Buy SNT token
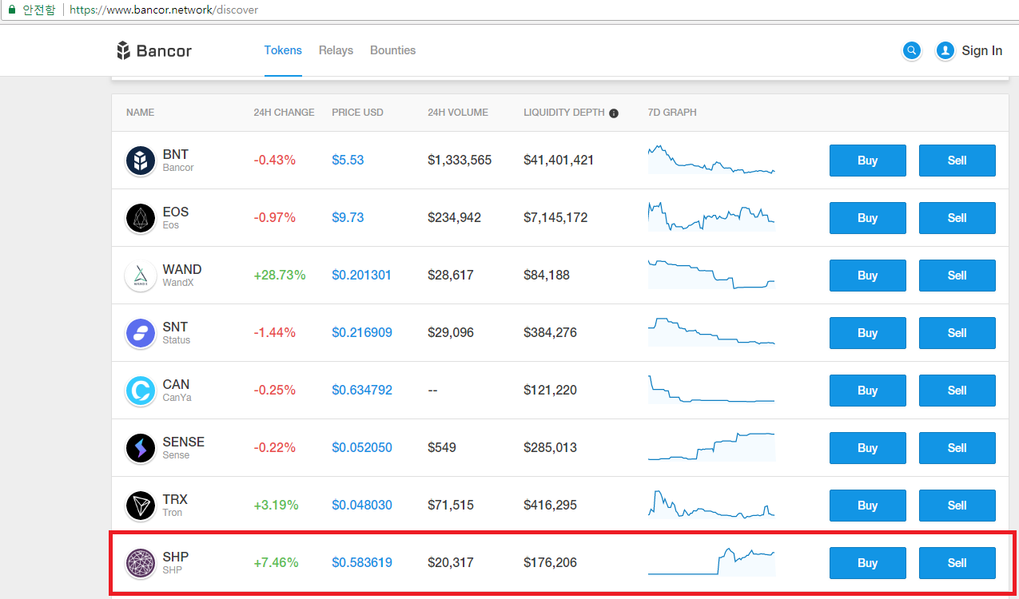The height and width of the screenshot is (599, 1019). point(868,333)
